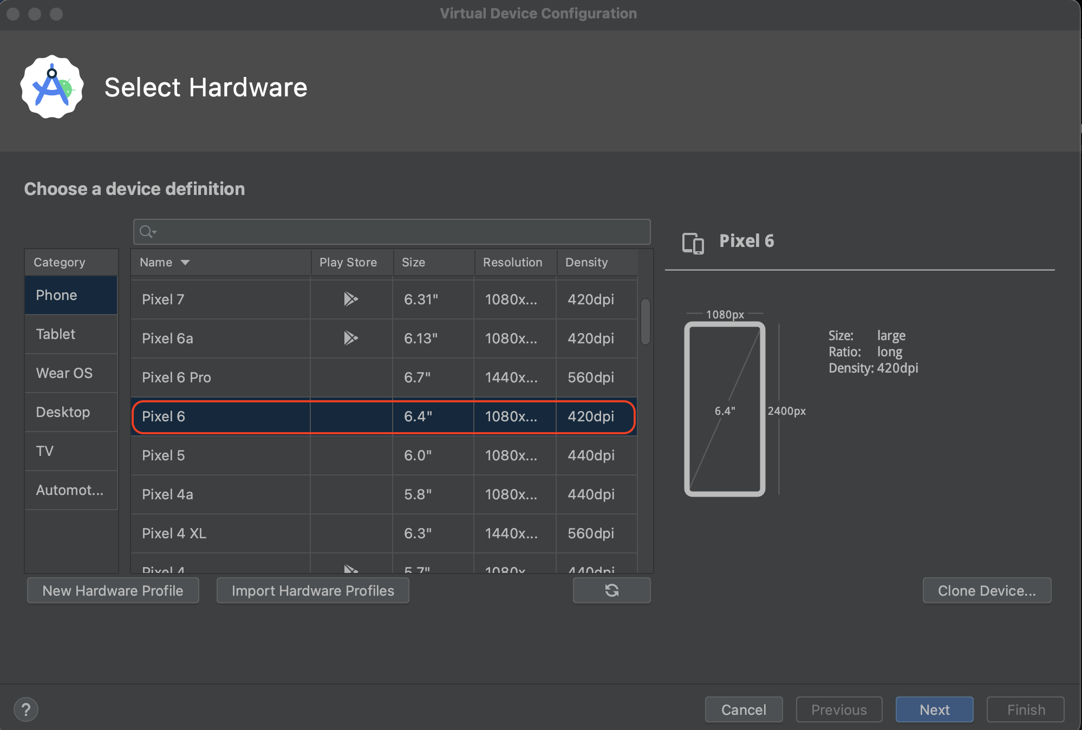The width and height of the screenshot is (1082, 730).
Task: Click the Density column header
Action: point(586,263)
